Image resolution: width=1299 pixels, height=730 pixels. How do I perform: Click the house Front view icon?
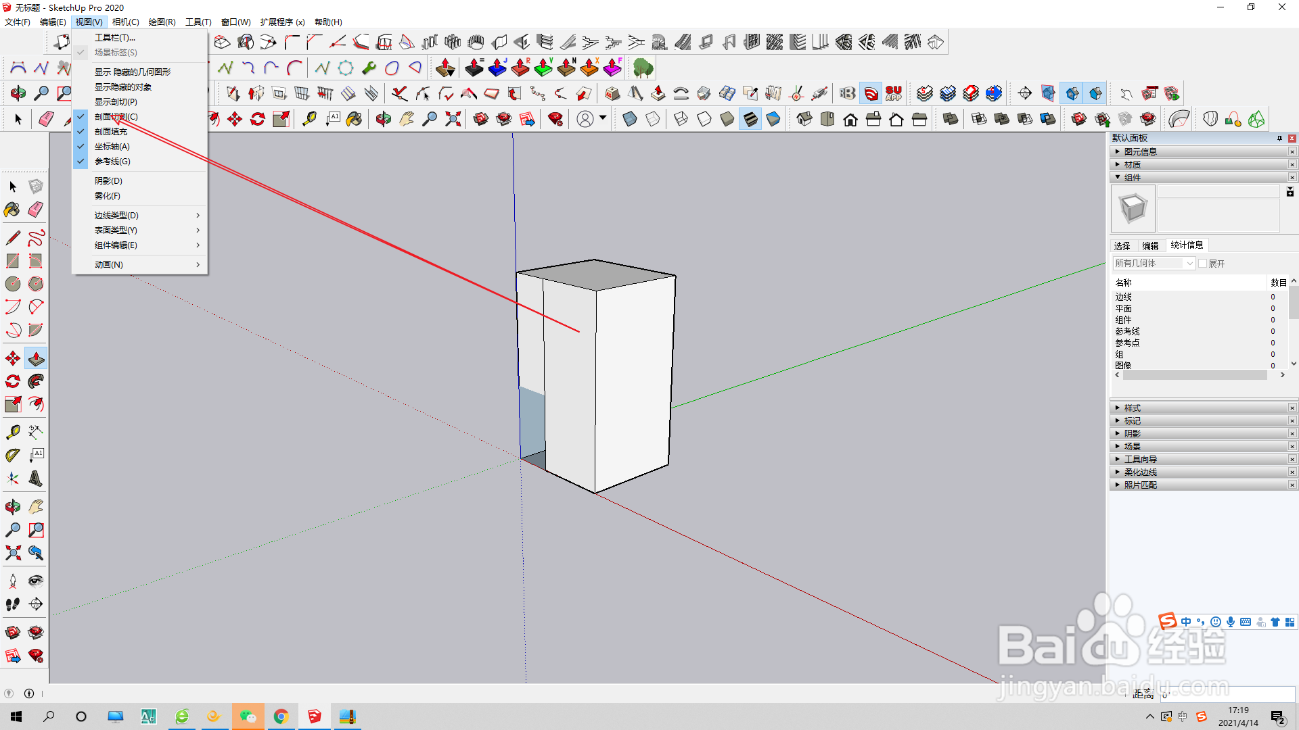850,120
